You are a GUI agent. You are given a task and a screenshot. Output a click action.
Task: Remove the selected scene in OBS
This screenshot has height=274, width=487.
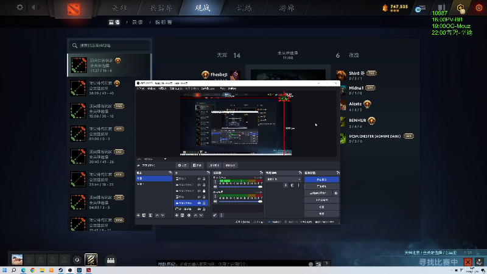click(x=144, y=216)
